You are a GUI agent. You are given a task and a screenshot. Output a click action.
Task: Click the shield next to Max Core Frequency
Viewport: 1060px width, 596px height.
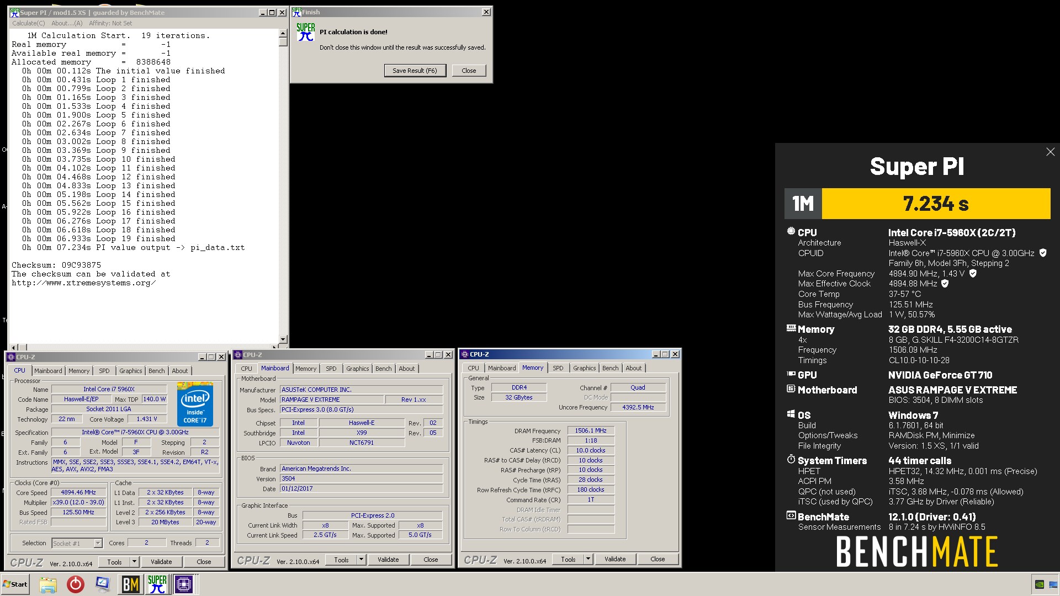point(973,273)
